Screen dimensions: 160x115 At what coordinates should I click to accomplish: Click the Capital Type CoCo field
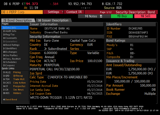(83, 41)
